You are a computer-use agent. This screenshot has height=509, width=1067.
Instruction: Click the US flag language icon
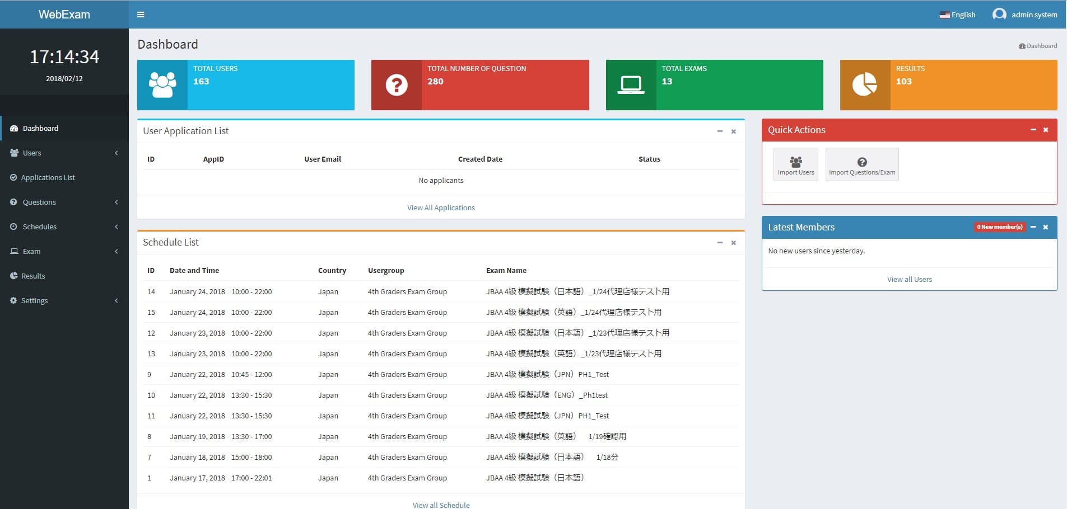click(x=944, y=15)
